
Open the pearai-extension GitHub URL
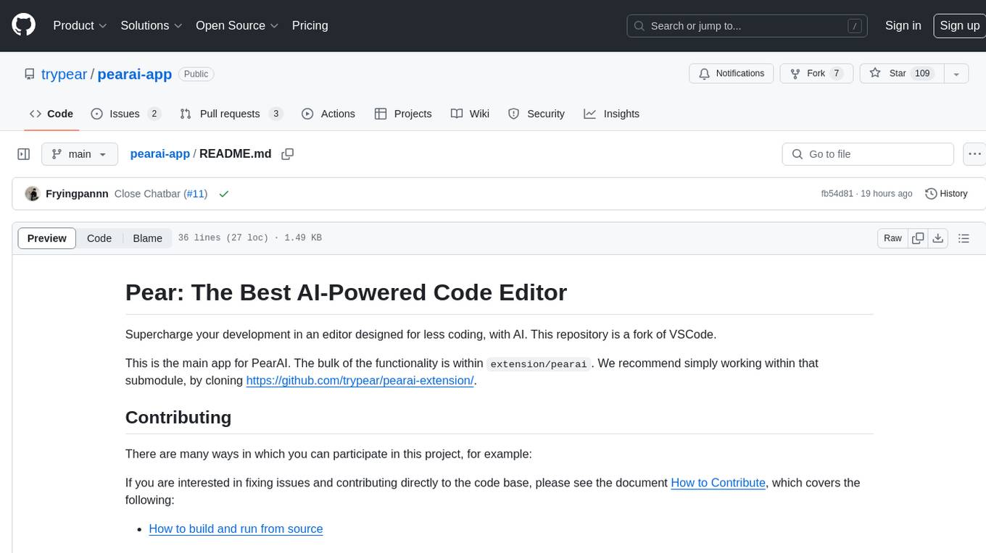click(x=360, y=380)
